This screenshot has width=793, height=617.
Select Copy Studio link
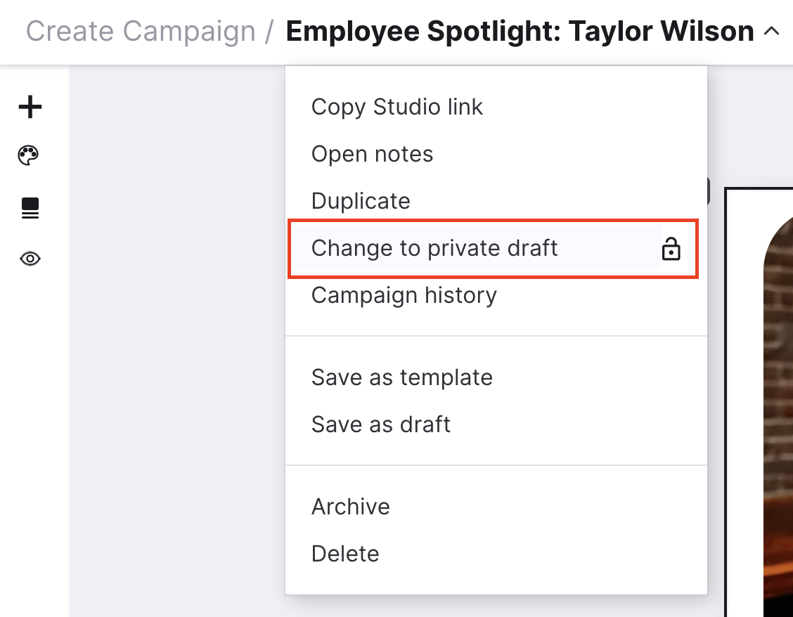[397, 107]
